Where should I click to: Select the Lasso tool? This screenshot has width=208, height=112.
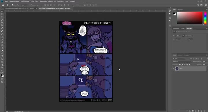[2, 17]
